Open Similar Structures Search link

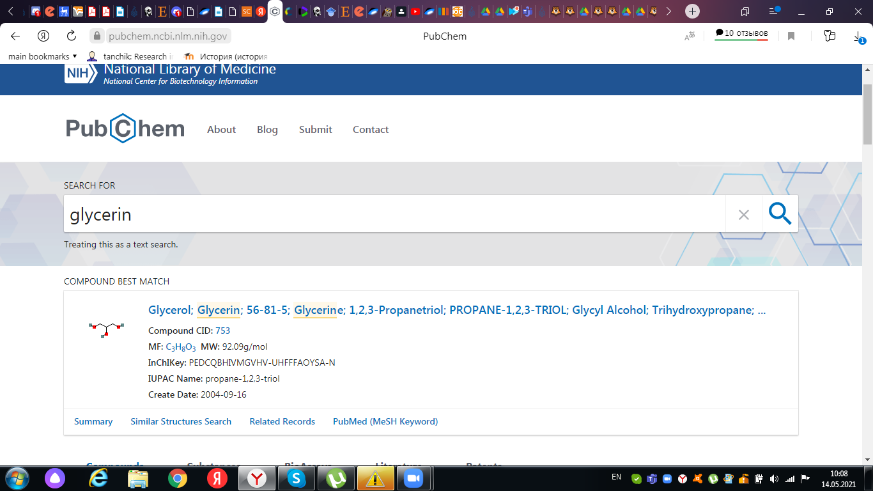click(181, 421)
